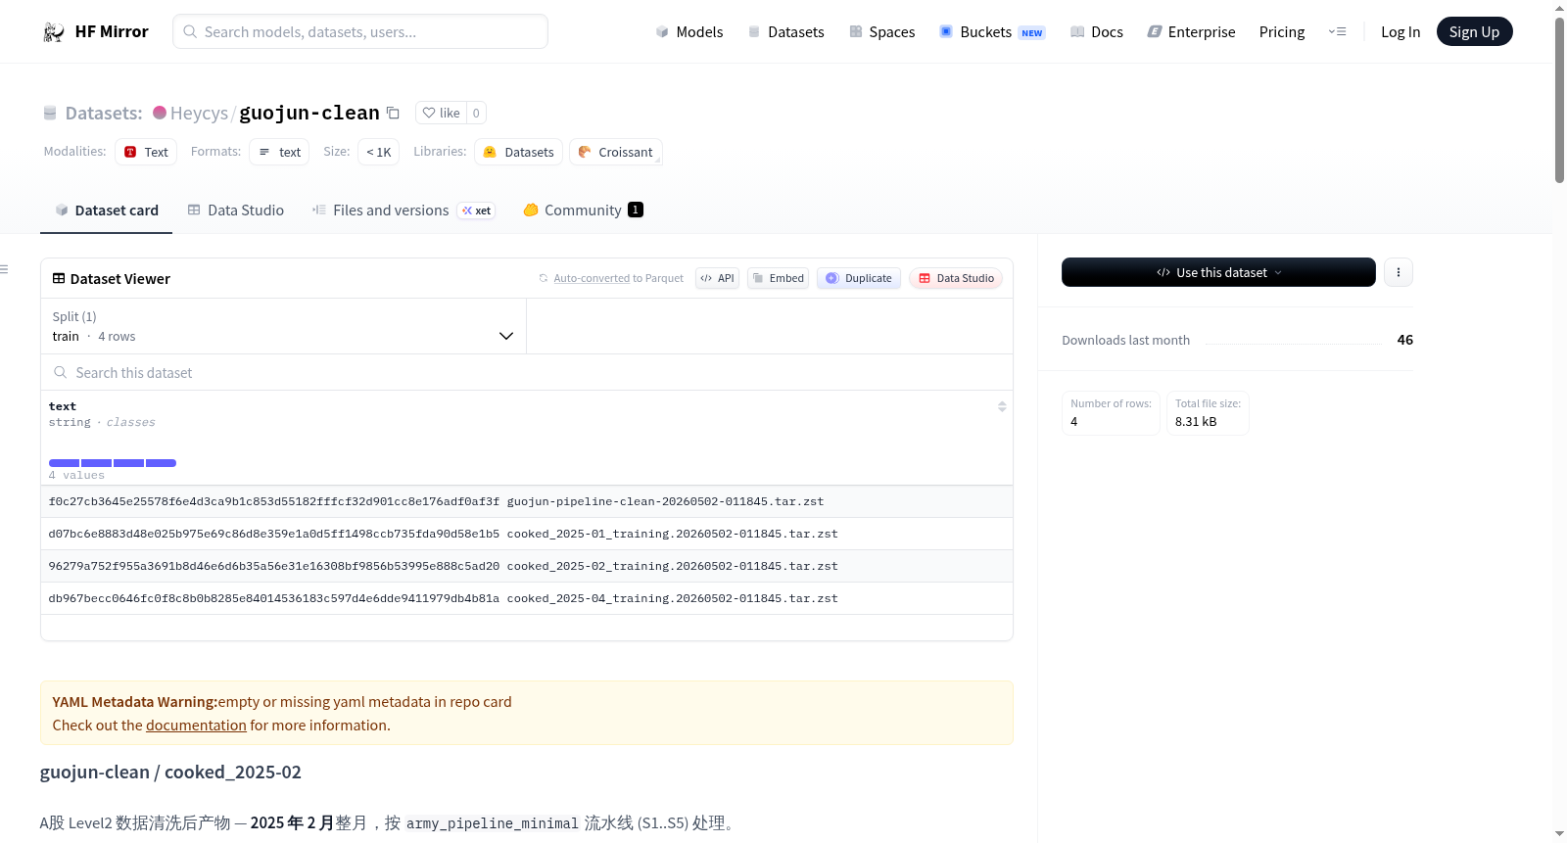Image resolution: width=1567 pixels, height=843 pixels.
Task: Copy dataset name with the copy icon
Action: [393, 113]
